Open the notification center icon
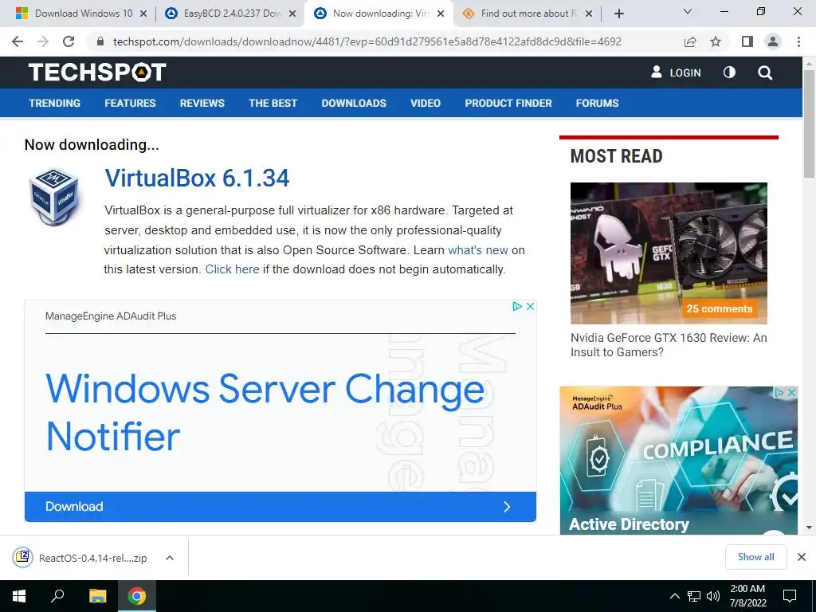The height and width of the screenshot is (612, 816). coord(790,596)
